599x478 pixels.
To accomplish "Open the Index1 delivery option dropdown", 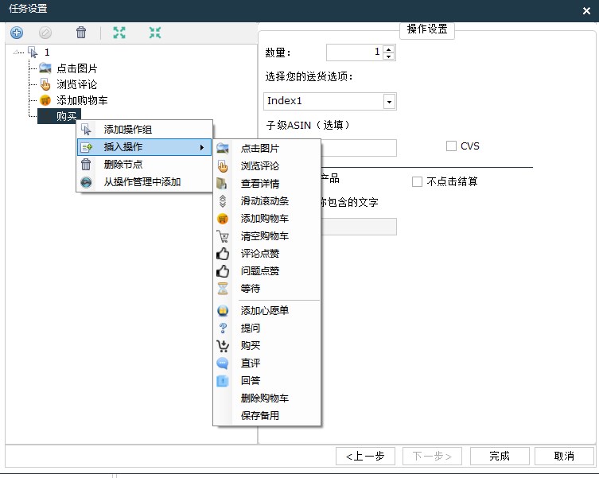I will tap(389, 102).
